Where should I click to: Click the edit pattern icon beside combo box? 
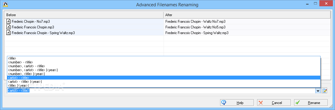pyautogui.click(x=324, y=91)
